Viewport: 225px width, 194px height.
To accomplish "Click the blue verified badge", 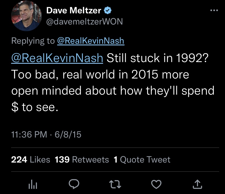I will click(x=108, y=11).
